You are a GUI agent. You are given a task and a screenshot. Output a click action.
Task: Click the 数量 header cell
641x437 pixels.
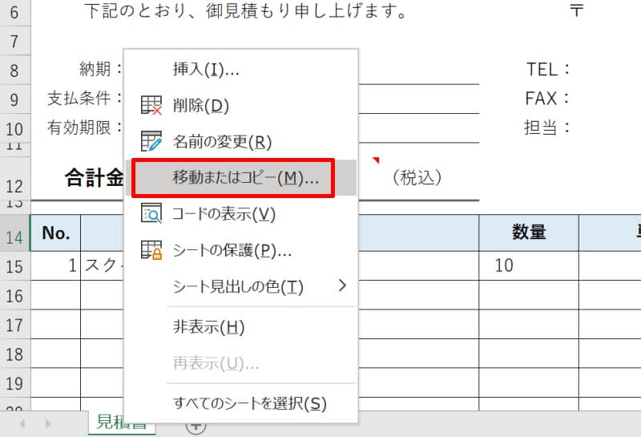[529, 233]
